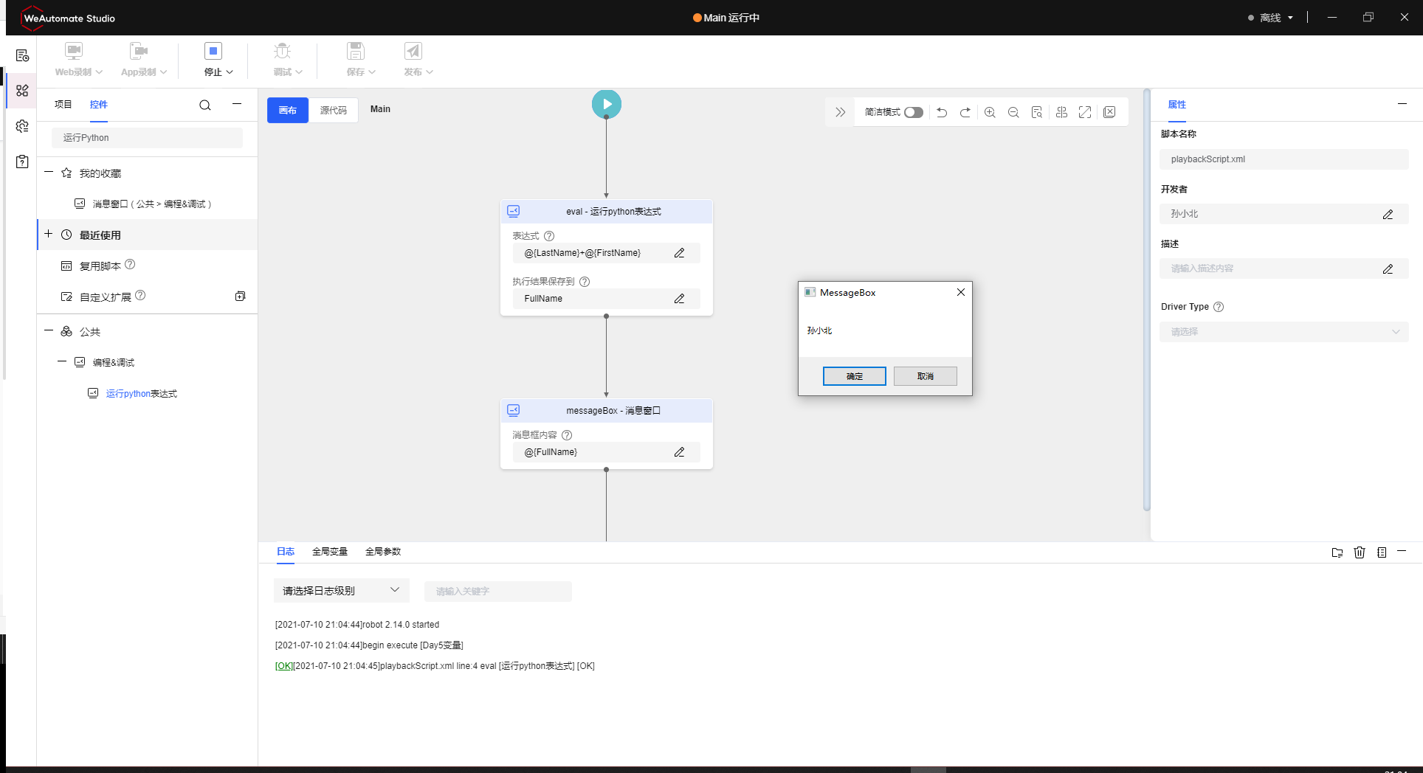This screenshot has height=773, width=1423.
Task: Close the MessageBox dialog
Action: 961,292
